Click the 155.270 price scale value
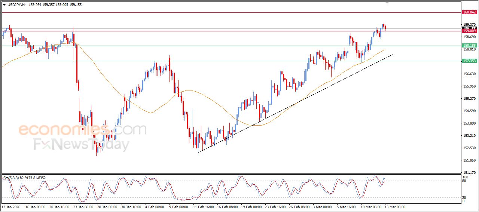Screen dimensions: 479x212 click(x=469, y=99)
